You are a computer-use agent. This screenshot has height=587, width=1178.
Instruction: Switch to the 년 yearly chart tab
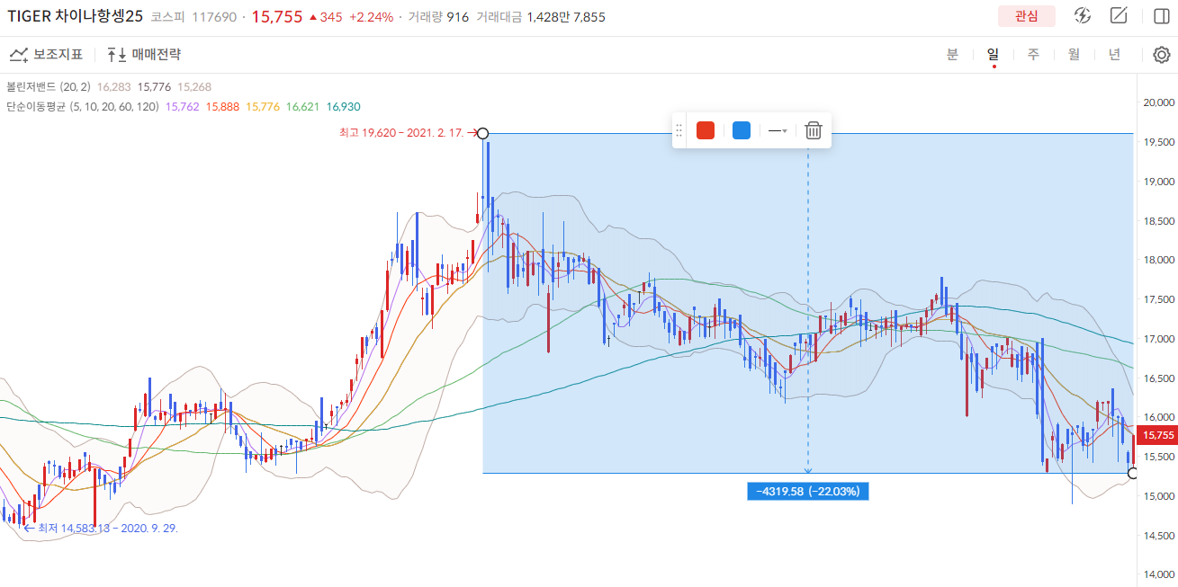1114,54
